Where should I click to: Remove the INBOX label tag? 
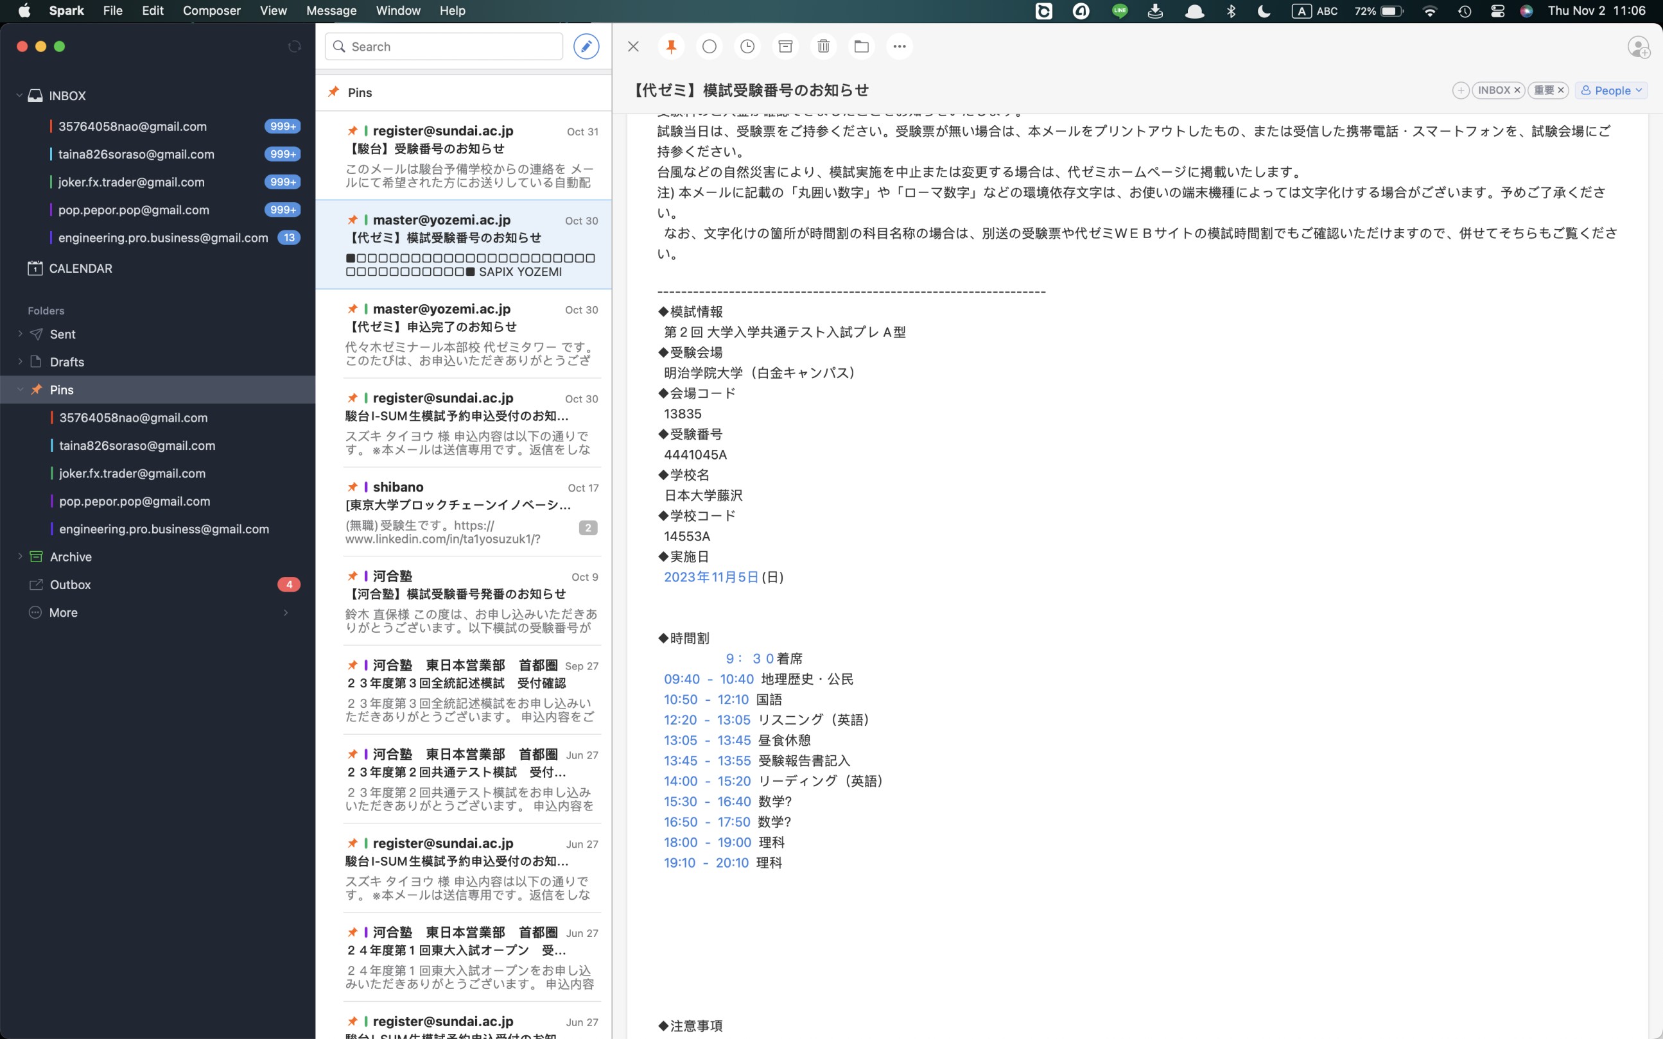[x=1517, y=90]
